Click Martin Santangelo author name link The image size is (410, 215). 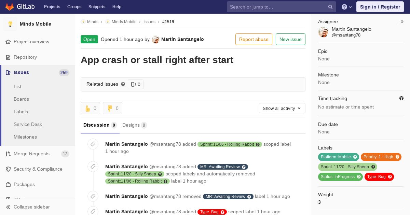tap(182, 39)
